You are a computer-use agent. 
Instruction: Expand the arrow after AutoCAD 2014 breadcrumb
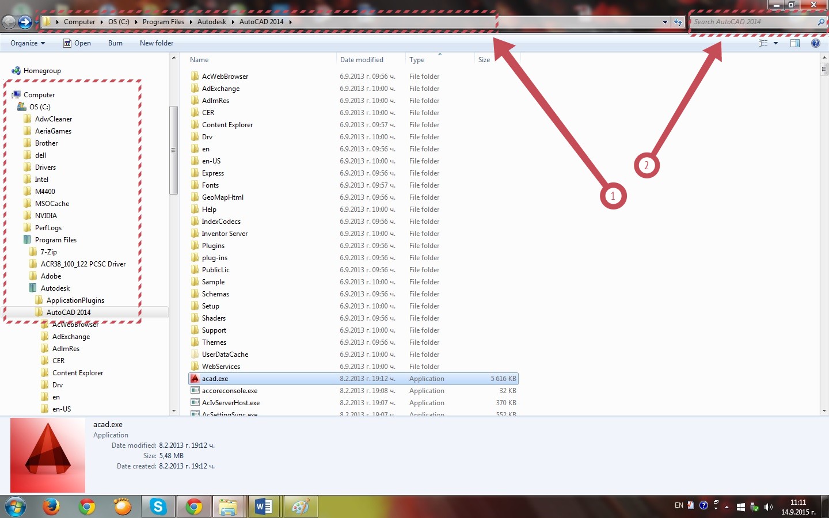(x=290, y=22)
